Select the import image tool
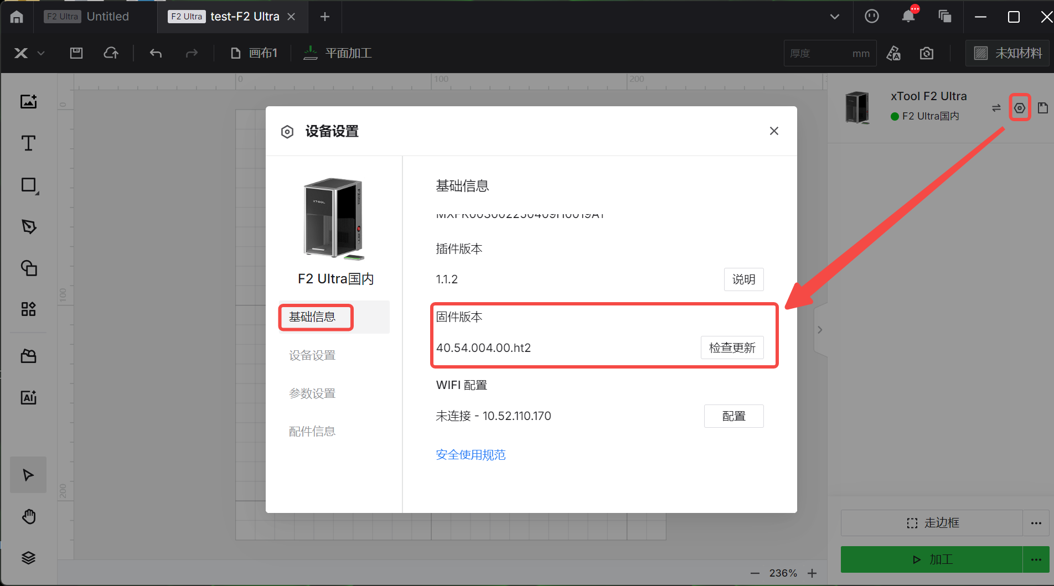1054x586 pixels. click(29, 102)
